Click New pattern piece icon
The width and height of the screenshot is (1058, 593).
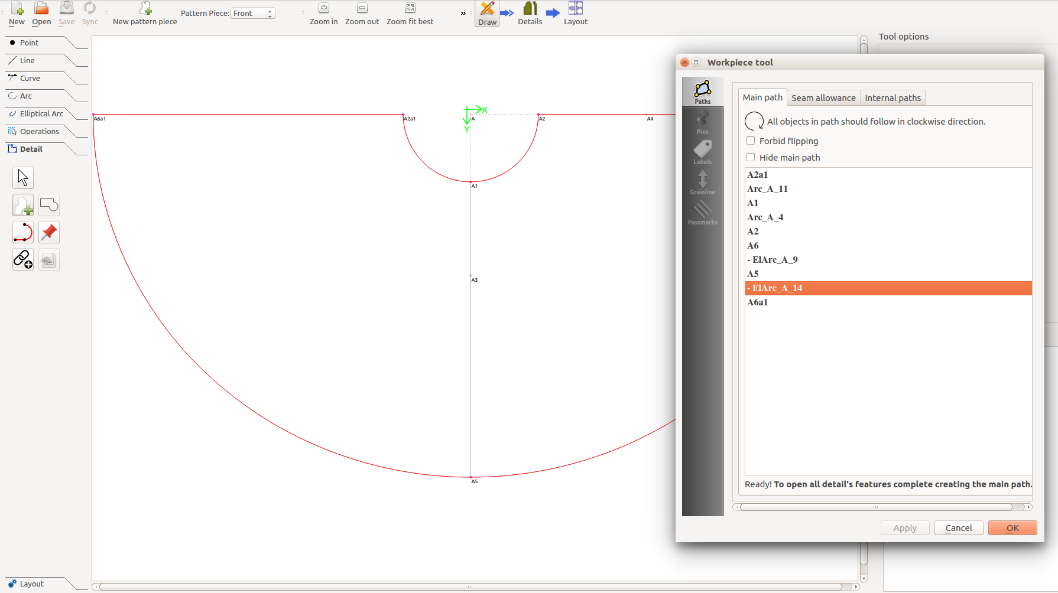tap(145, 14)
